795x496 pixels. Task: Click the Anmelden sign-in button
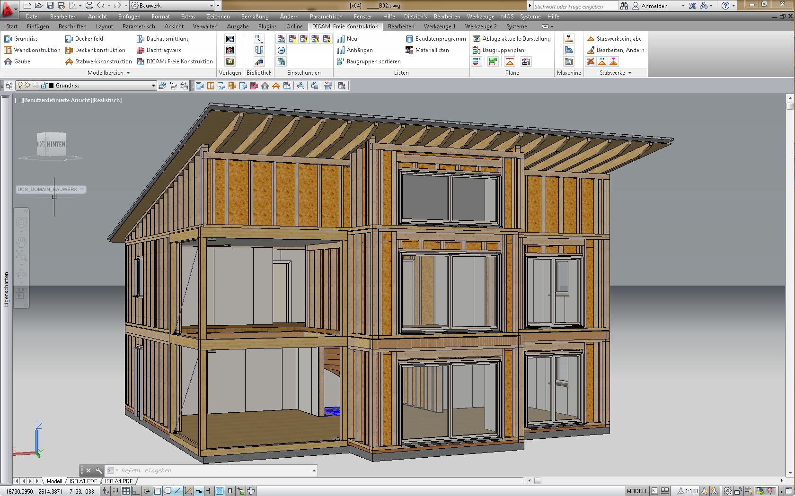coord(654,6)
